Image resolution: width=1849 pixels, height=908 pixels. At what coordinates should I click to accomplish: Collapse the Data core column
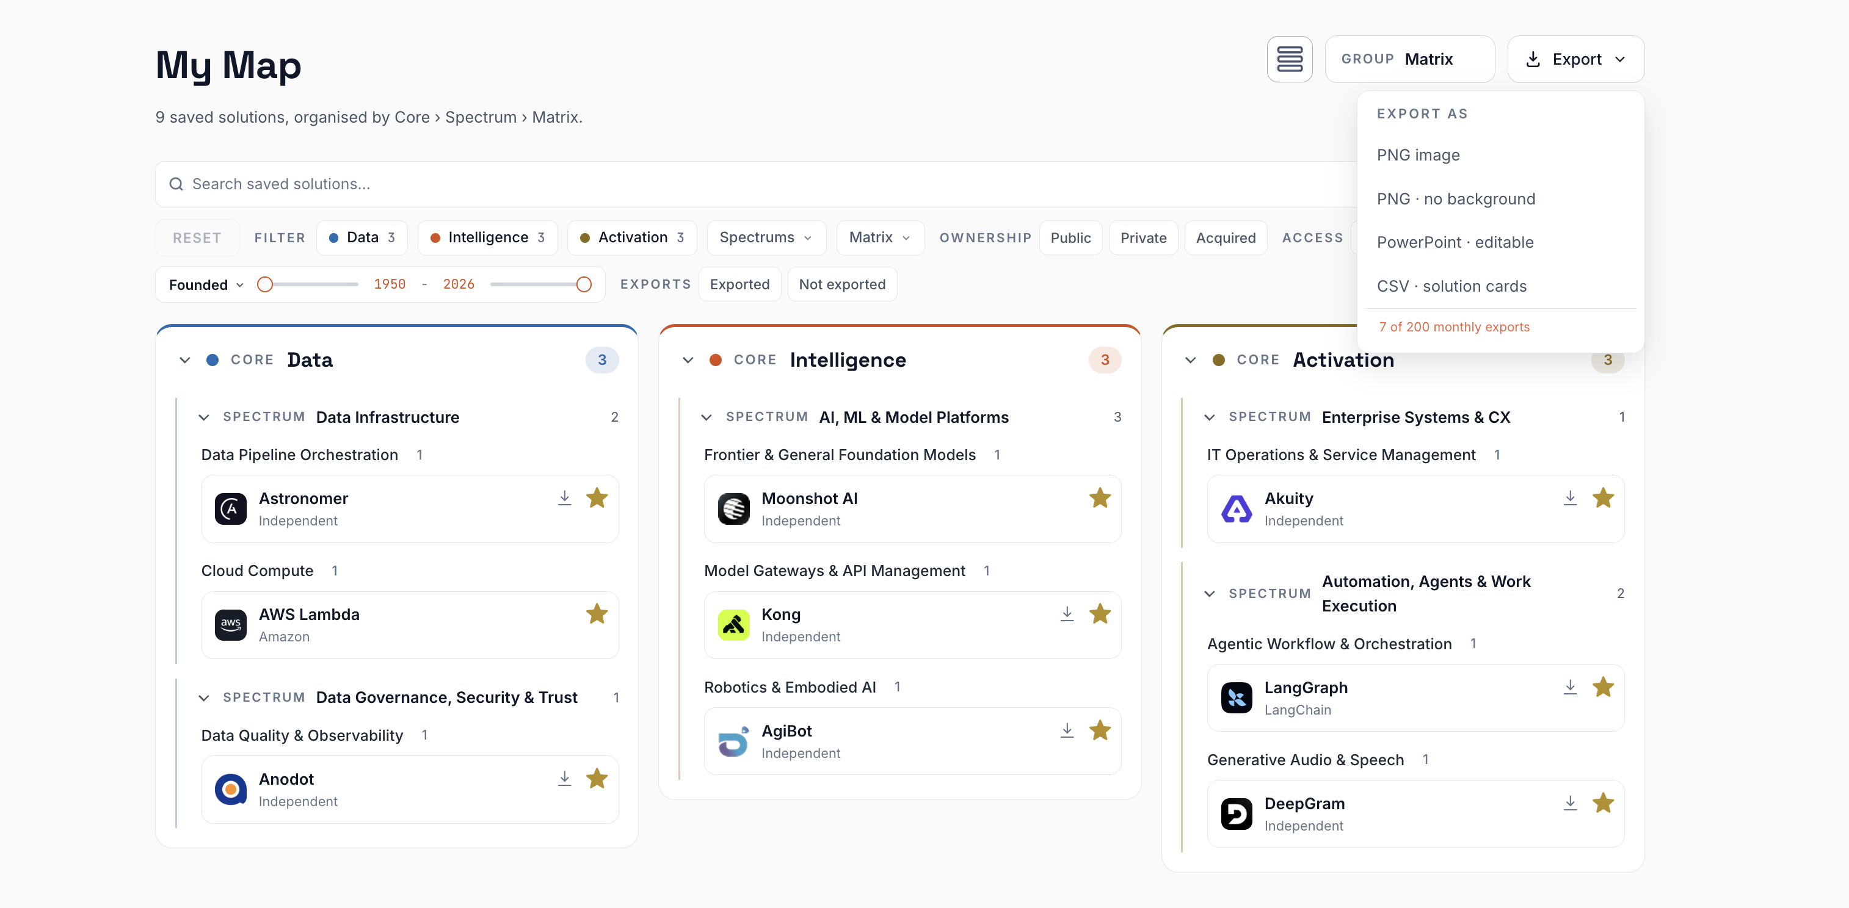tap(185, 360)
